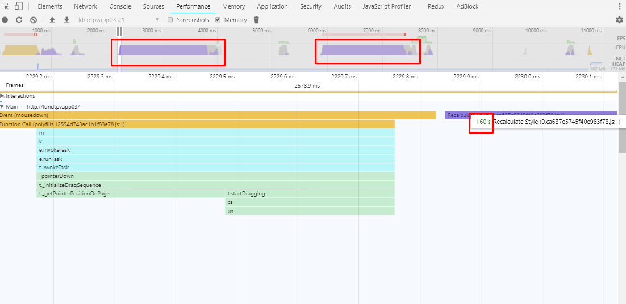
Task: Switch to the Redux tab
Action: (x=436, y=6)
